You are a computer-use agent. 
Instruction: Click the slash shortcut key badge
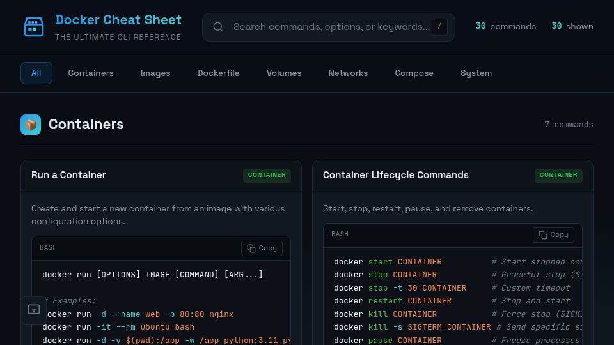(439, 27)
